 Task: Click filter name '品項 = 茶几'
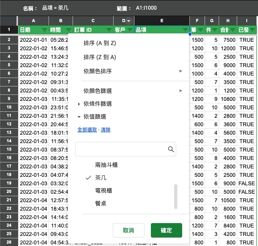55,8
